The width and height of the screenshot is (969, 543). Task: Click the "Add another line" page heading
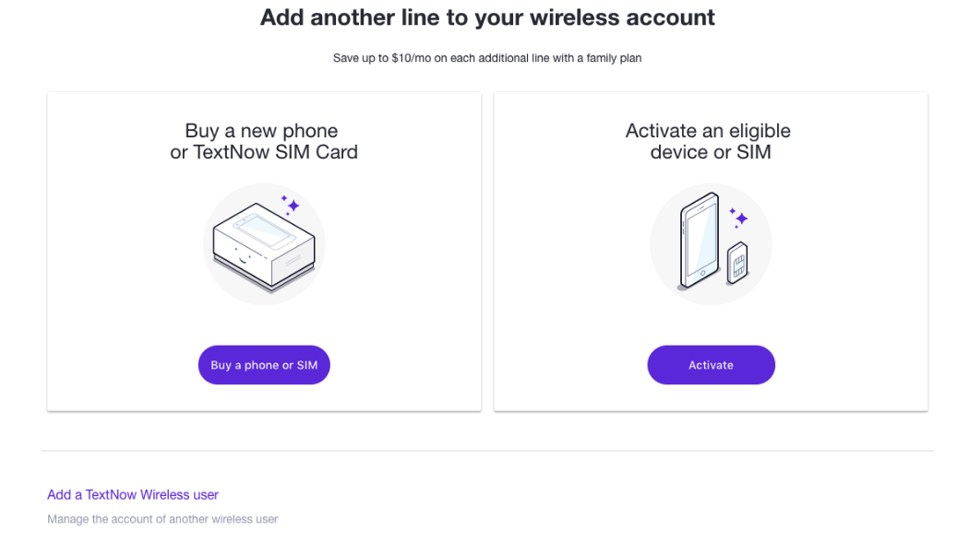[x=487, y=17]
